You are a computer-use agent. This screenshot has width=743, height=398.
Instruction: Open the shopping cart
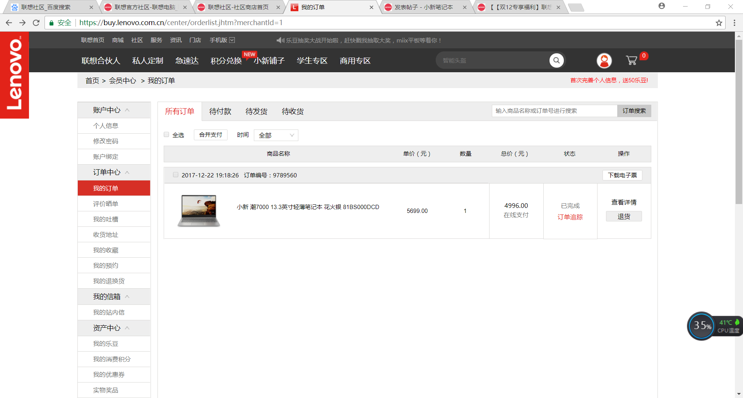(x=632, y=60)
